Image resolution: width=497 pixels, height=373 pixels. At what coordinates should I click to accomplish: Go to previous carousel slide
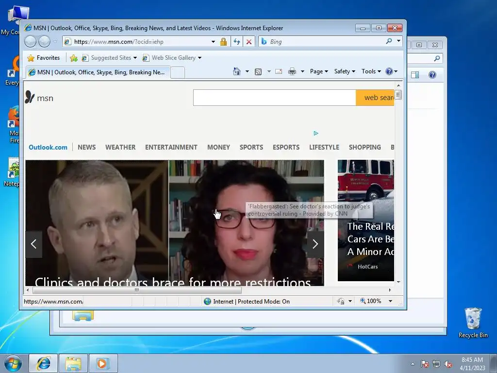(x=33, y=244)
